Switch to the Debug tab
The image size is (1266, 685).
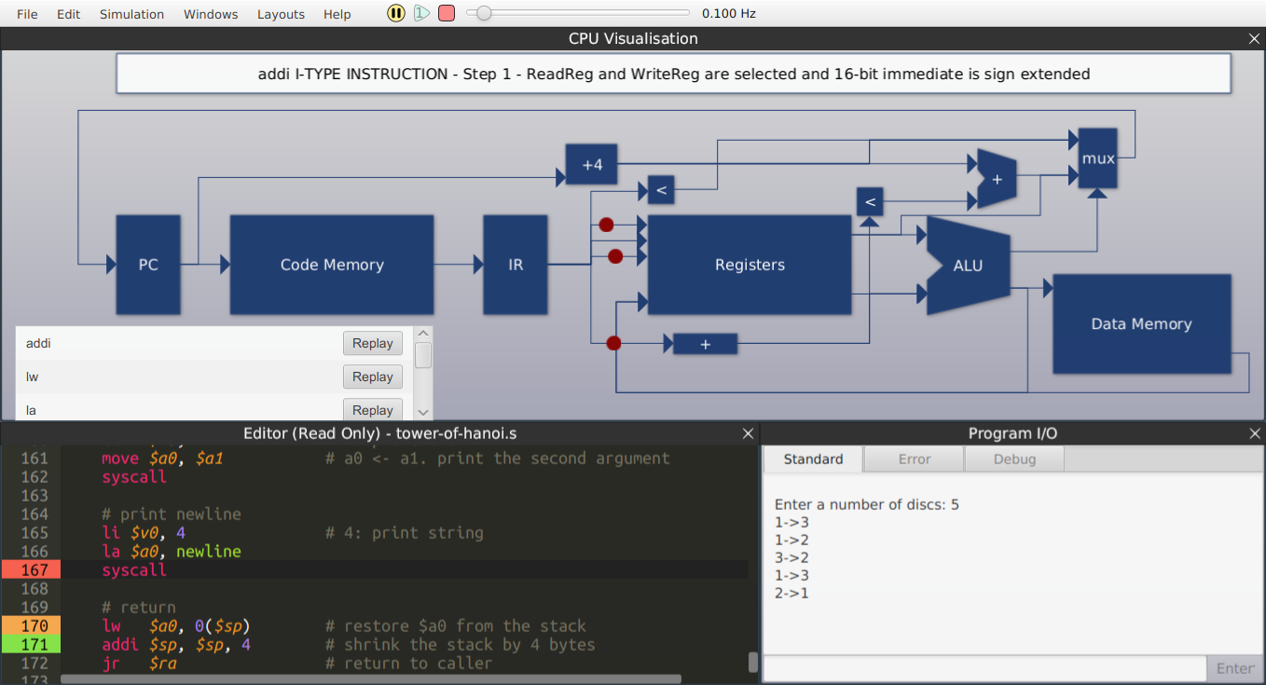(1014, 459)
